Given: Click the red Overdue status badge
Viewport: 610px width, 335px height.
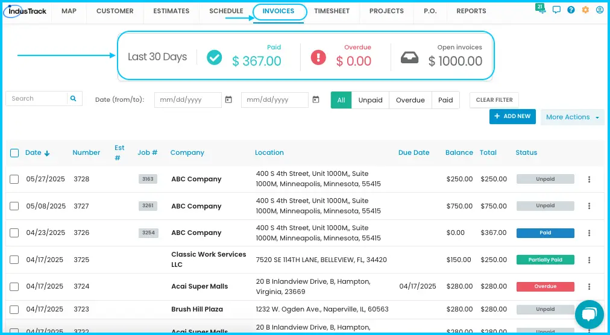Looking at the screenshot, I should click(x=546, y=286).
